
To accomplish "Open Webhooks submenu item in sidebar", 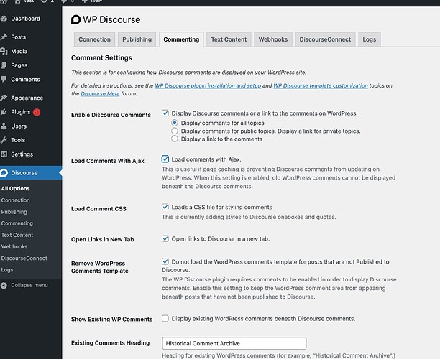I will click(14, 246).
